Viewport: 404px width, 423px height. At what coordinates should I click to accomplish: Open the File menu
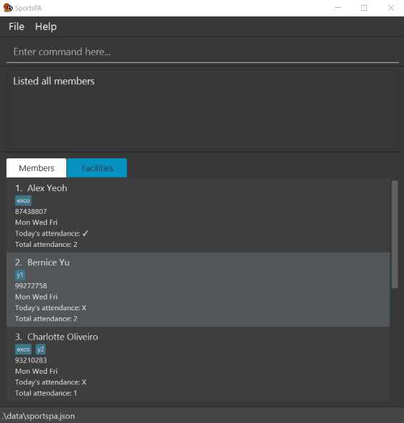pyautogui.click(x=16, y=26)
